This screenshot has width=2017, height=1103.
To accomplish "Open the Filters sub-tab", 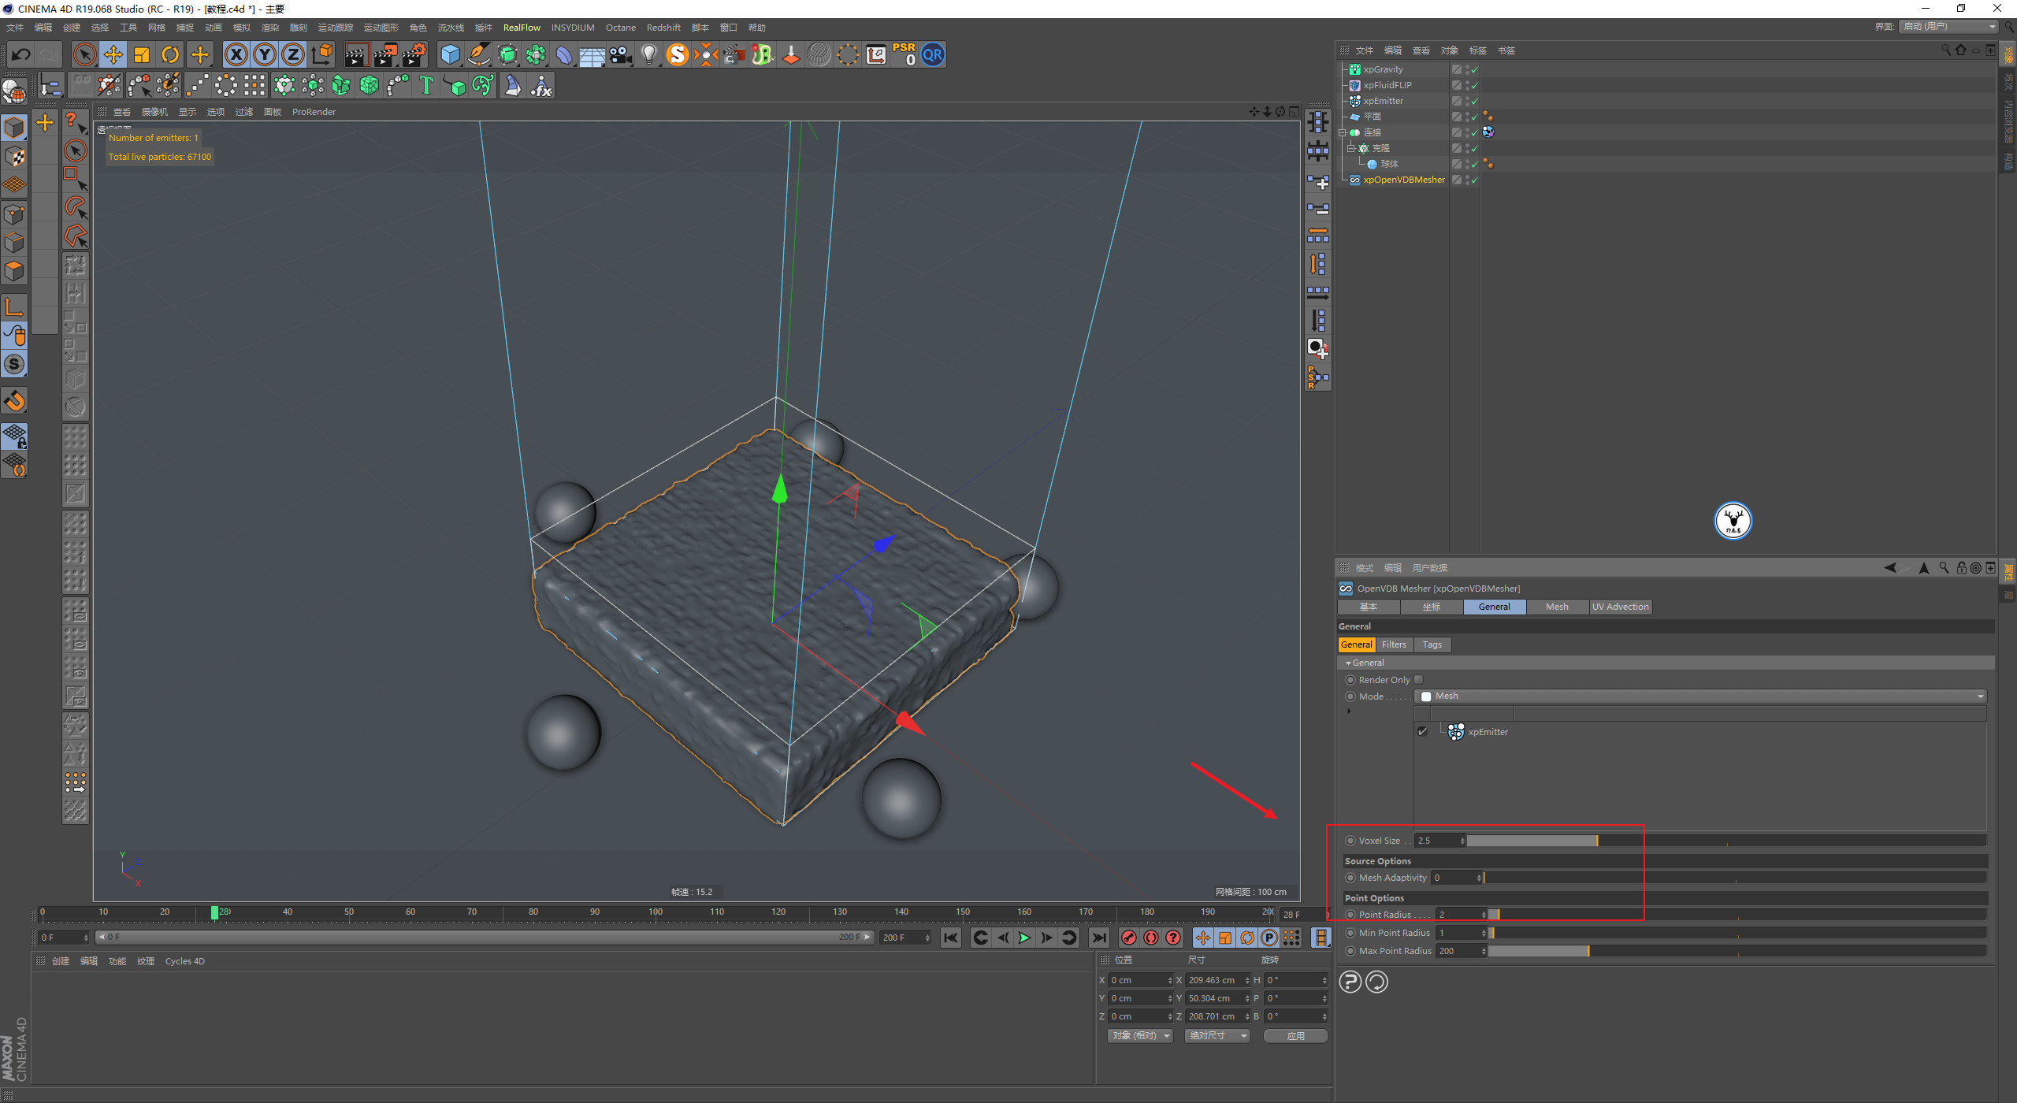I will tap(1394, 644).
